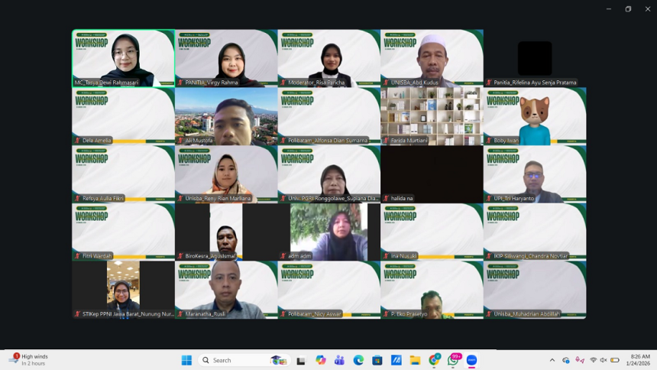The width and height of the screenshot is (657, 370).
Task: Select MC_Tasya Dewi Rahmasari video tile
Action: 124,58
